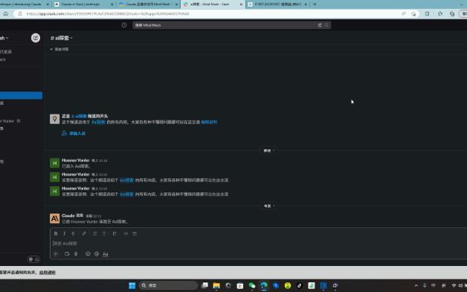Close the active Mind Mash Slack browser tab
Image resolution: width=467 pixels, height=292 pixels.
coord(241,4)
